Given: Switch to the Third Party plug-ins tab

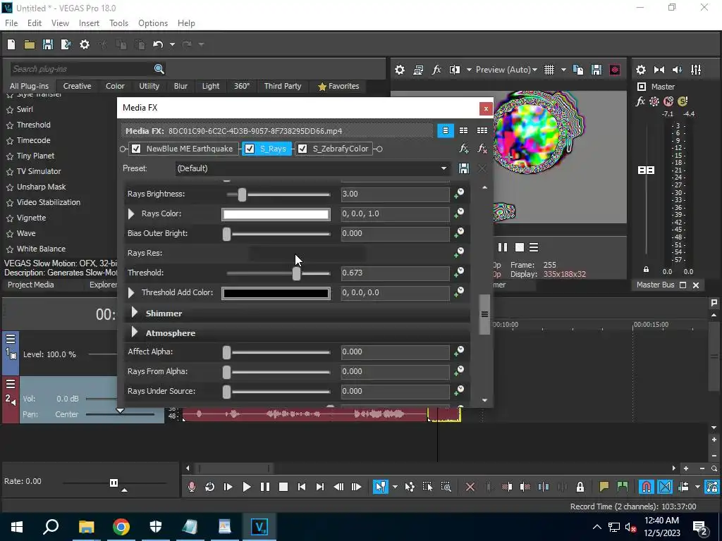Looking at the screenshot, I should pyautogui.click(x=283, y=86).
